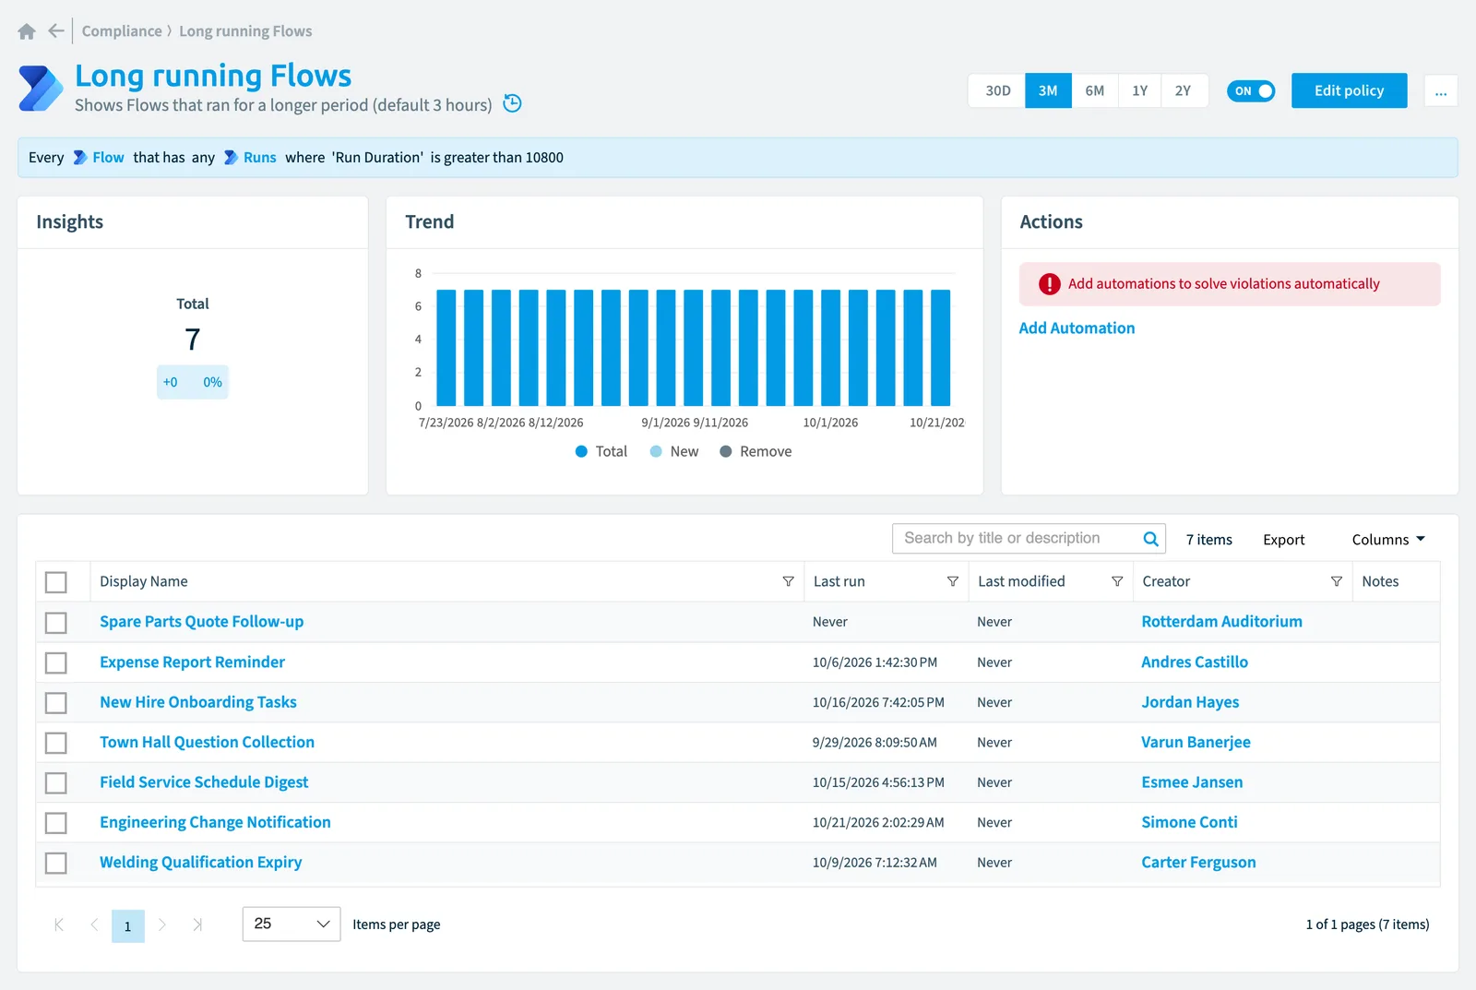The height and width of the screenshot is (990, 1476).
Task: Go to last page arrow
Action: pyautogui.click(x=197, y=924)
